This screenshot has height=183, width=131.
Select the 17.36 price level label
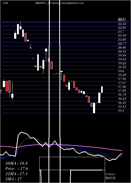click(x=122, y=87)
